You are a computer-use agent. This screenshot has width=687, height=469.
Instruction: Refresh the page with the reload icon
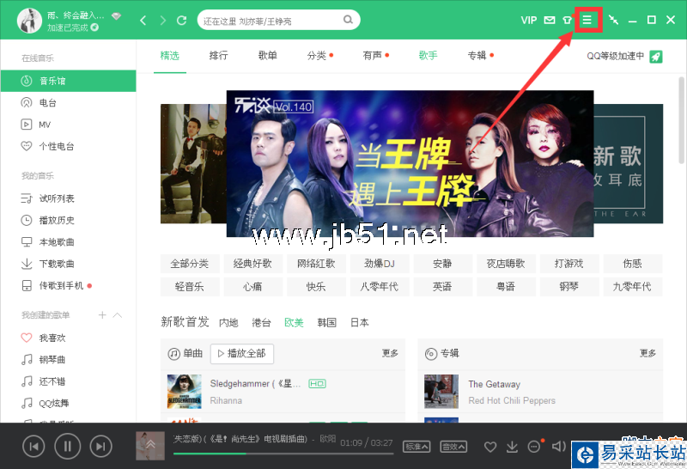pos(181,20)
